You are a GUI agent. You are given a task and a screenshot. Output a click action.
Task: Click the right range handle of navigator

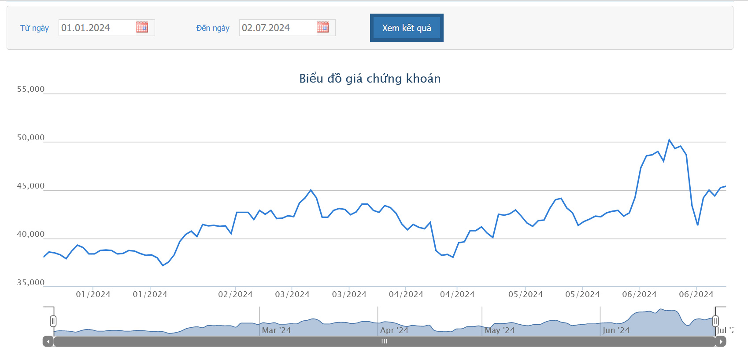click(715, 321)
